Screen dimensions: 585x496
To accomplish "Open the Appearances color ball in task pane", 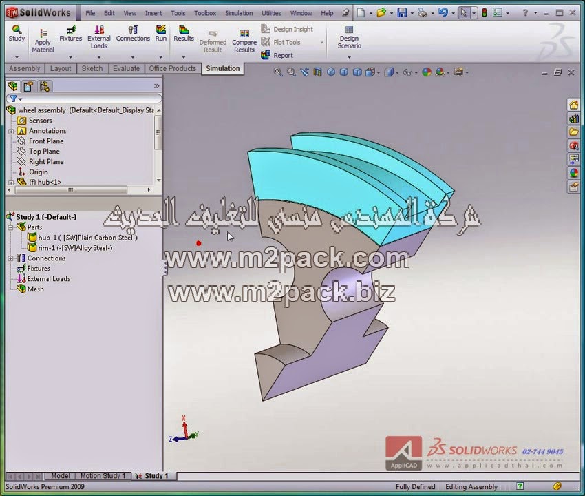I will point(574,173).
